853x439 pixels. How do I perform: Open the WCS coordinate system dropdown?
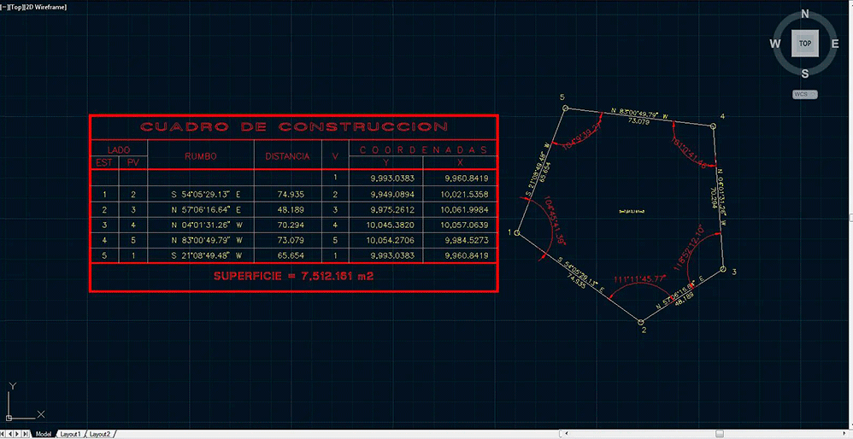pos(804,94)
